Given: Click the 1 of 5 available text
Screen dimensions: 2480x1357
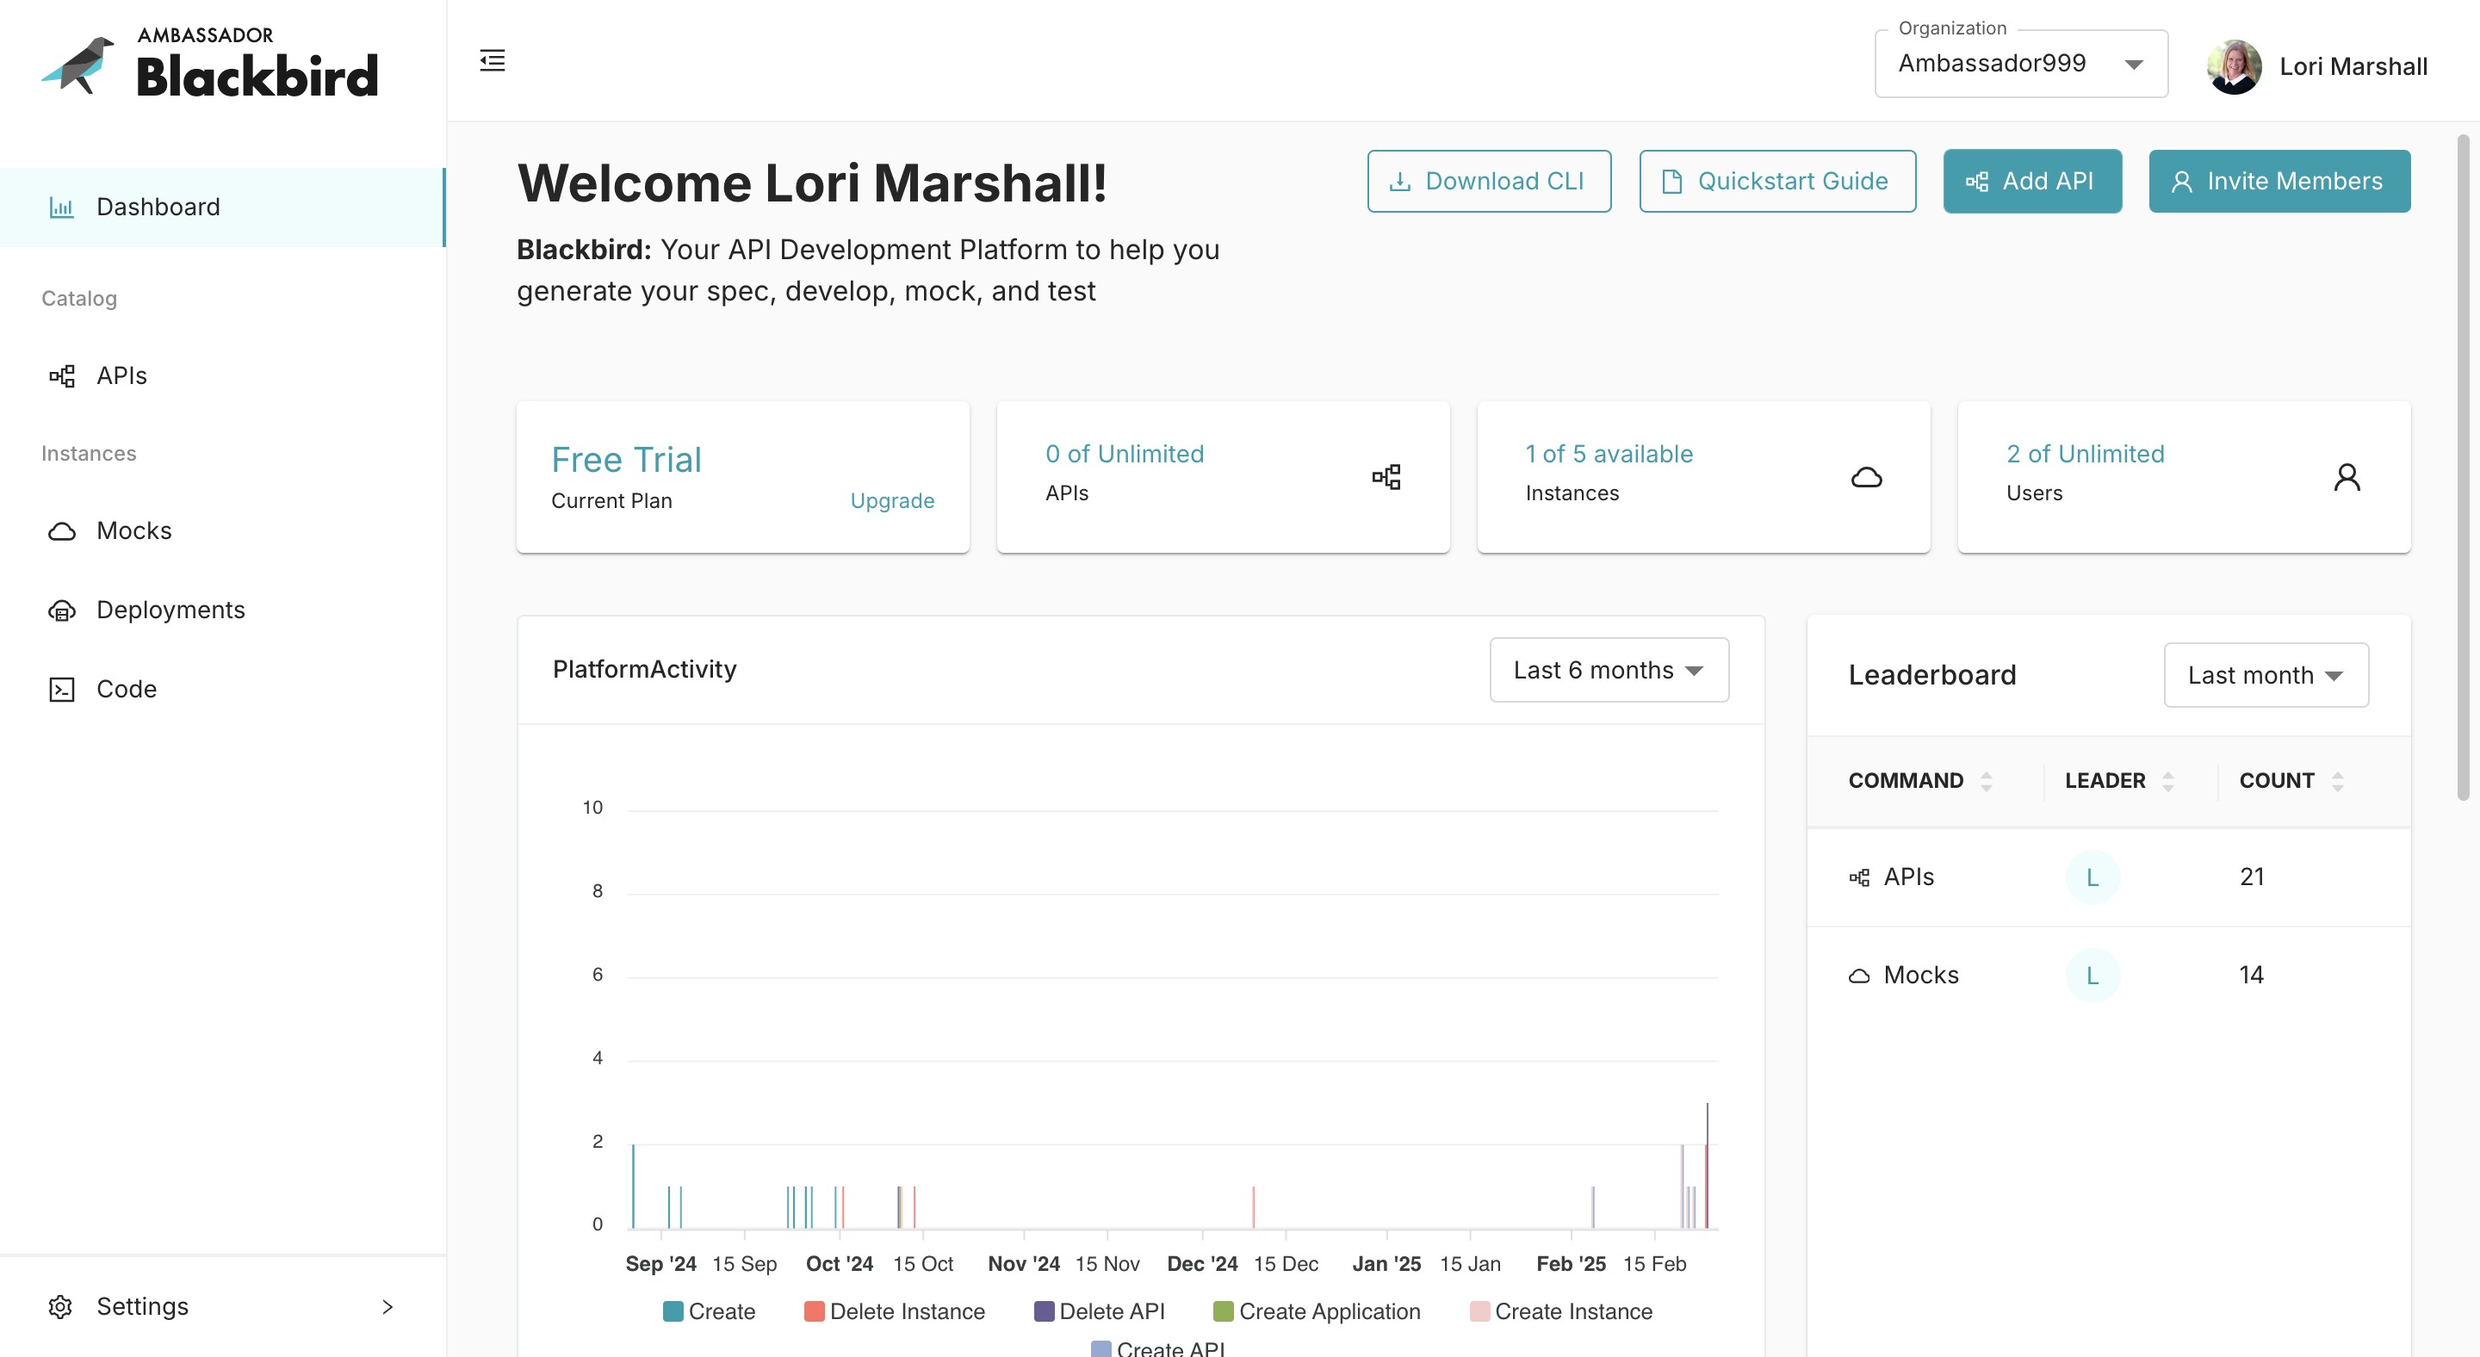Looking at the screenshot, I should point(1609,453).
